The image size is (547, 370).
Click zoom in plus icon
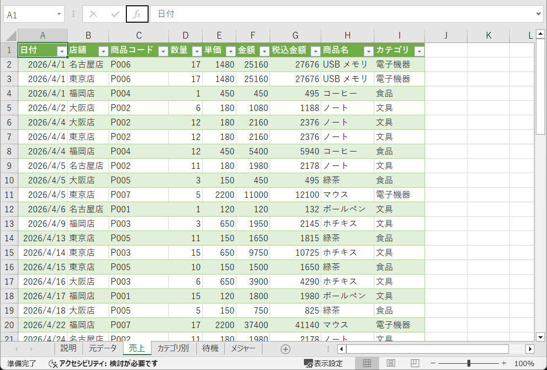coord(504,363)
